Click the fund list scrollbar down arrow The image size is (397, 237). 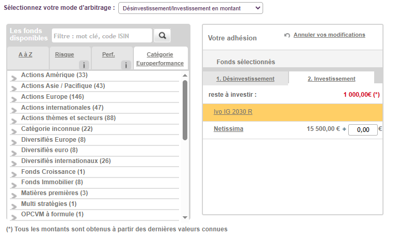tap(185, 217)
